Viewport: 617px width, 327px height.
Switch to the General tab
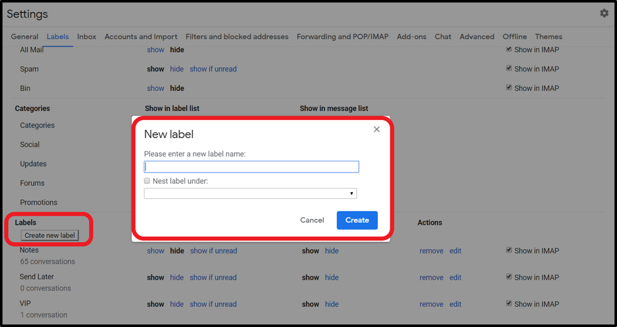tap(24, 36)
